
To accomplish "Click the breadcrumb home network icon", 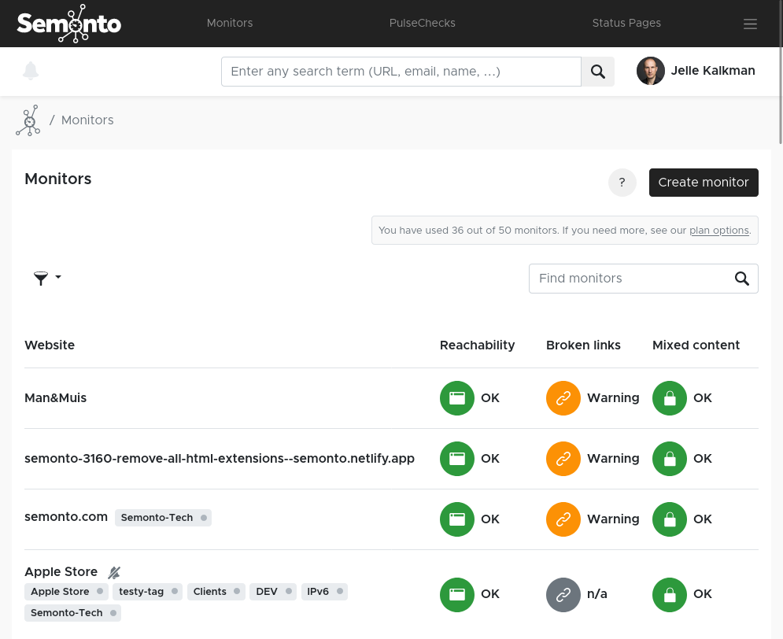I will pos(28,120).
